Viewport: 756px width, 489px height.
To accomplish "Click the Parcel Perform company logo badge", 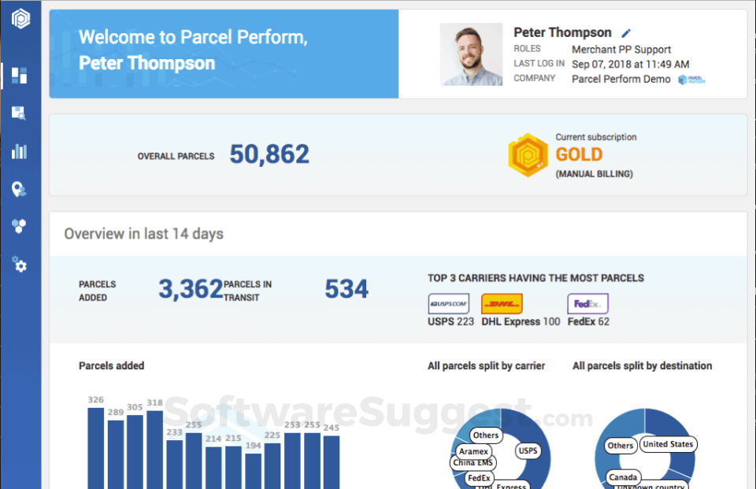I will pos(691,80).
